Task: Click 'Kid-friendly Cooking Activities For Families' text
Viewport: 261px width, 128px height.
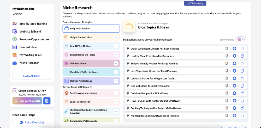Action: [155, 115]
